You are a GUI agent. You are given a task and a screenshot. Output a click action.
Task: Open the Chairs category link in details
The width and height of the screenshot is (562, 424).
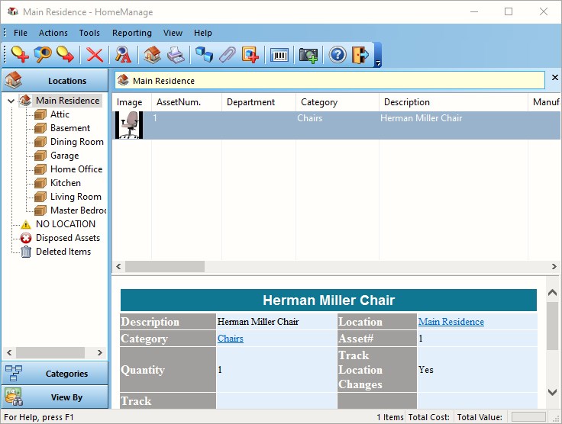pyautogui.click(x=230, y=339)
